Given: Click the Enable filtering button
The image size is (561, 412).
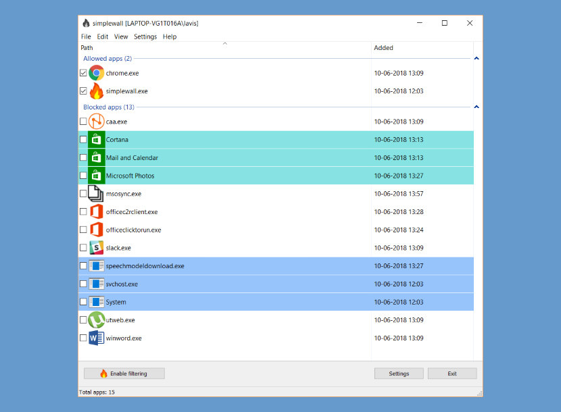Looking at the screenshot, I should (x=124, y=374).
